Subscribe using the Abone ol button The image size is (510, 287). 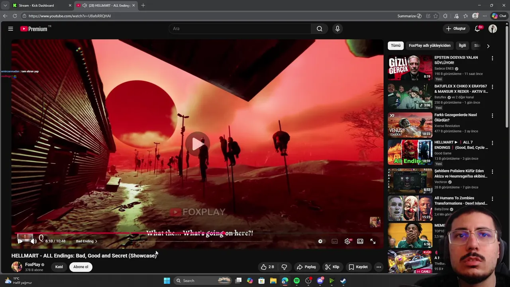(81, 267)
